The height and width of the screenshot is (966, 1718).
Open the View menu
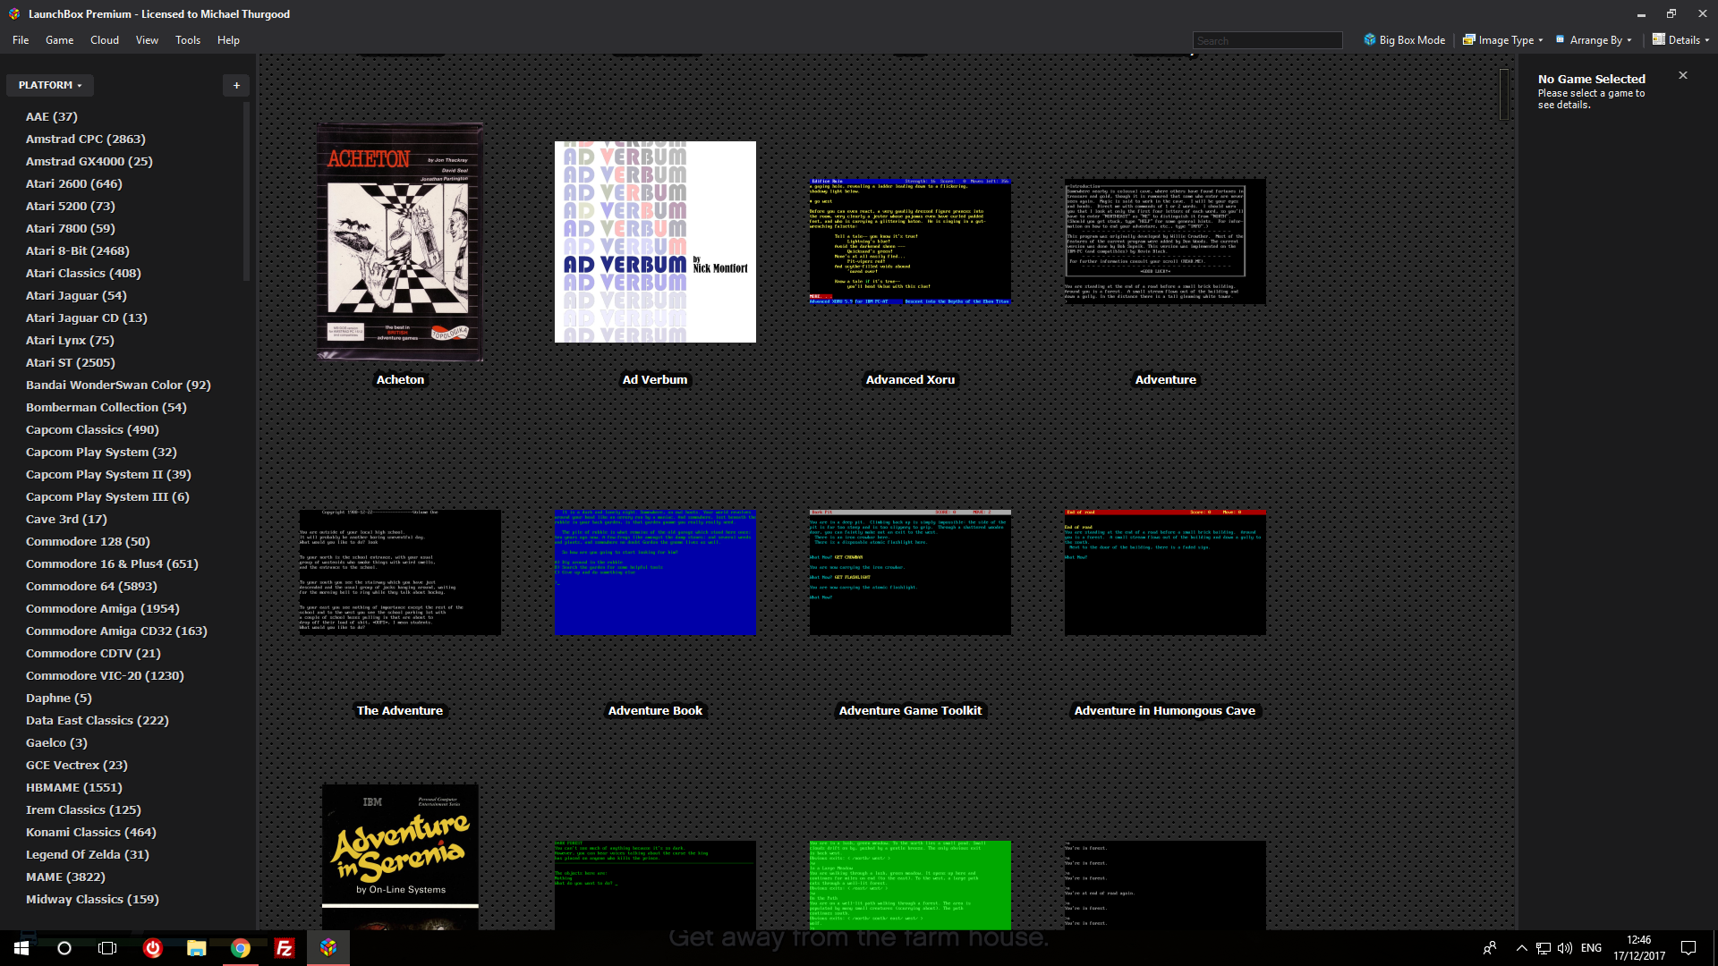click(x=147, y=40)
